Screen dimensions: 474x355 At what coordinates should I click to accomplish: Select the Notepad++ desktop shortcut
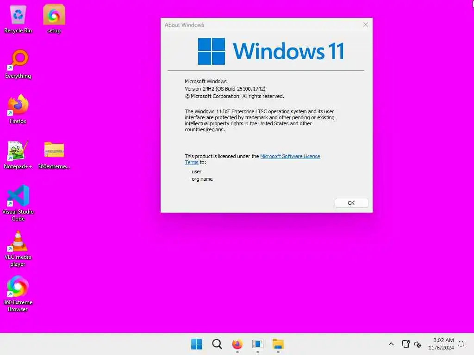click(x=18, y=155)
